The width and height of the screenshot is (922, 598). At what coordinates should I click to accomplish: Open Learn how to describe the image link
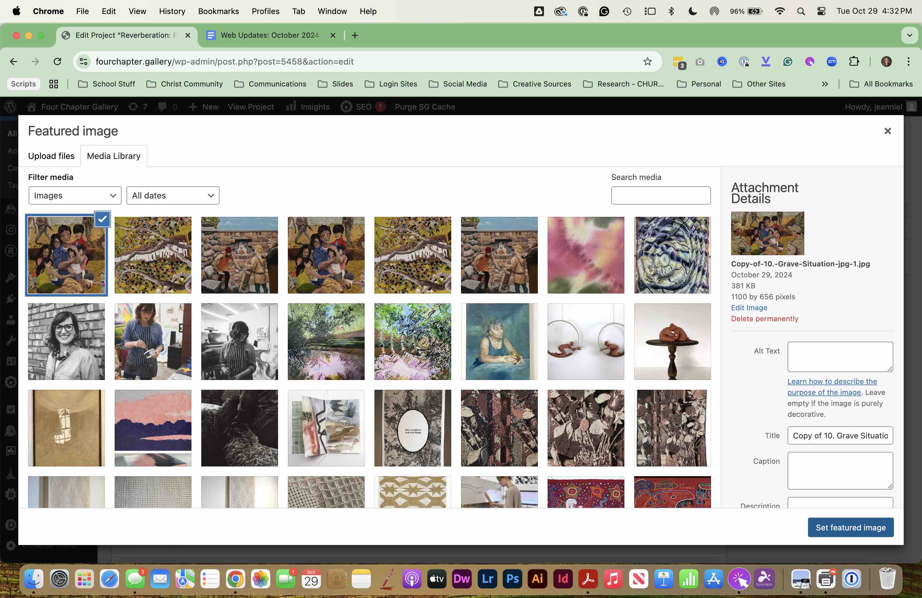[x=832, y=387]
